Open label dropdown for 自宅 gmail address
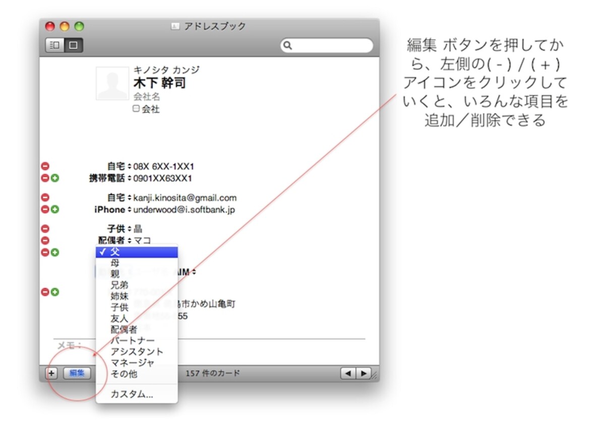The height and width of the screenshot is (422, 605). [x=129, y=198]
